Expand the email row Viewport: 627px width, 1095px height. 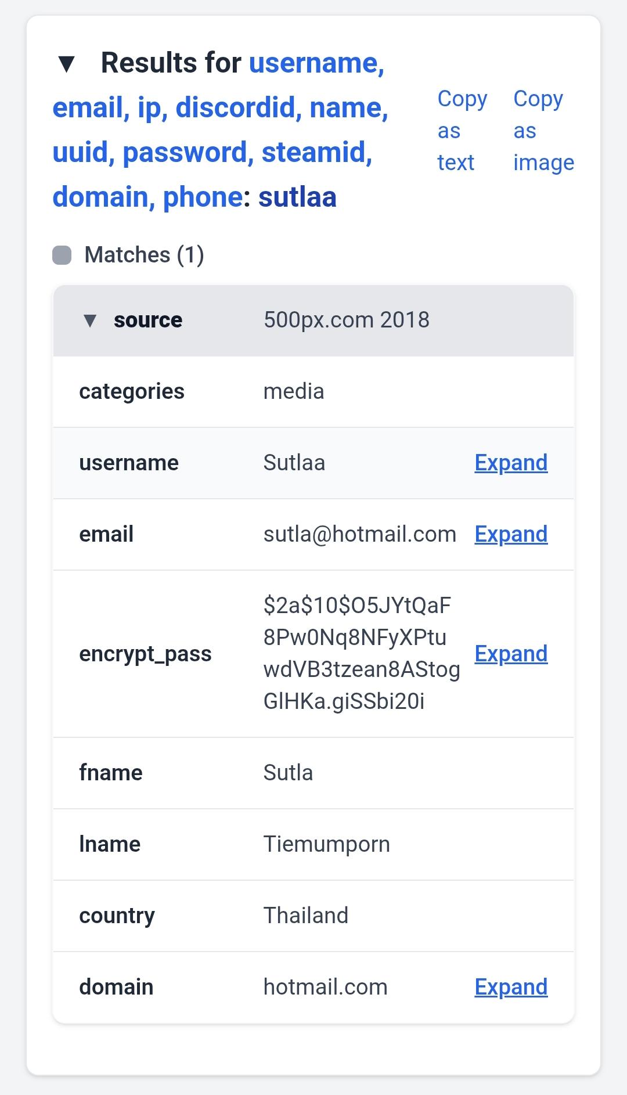(511, 534)
